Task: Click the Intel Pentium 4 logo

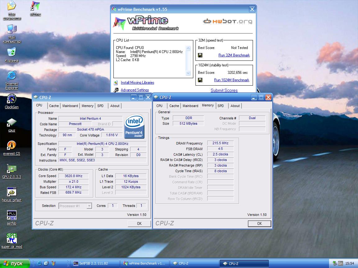Action: click(134, 127)
